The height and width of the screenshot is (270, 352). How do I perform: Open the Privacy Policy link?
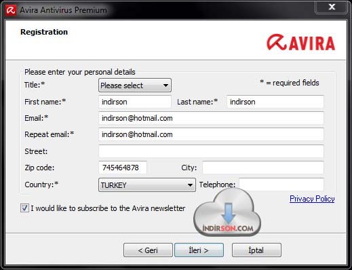(x=312, y=199)
